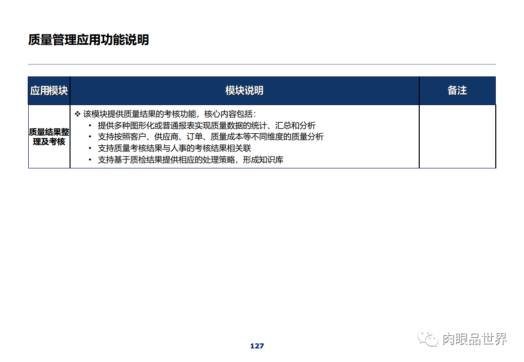Select the empty 备注 cell in the table
This screenshot has width=524, height=362.
click(x=457, y=136)
